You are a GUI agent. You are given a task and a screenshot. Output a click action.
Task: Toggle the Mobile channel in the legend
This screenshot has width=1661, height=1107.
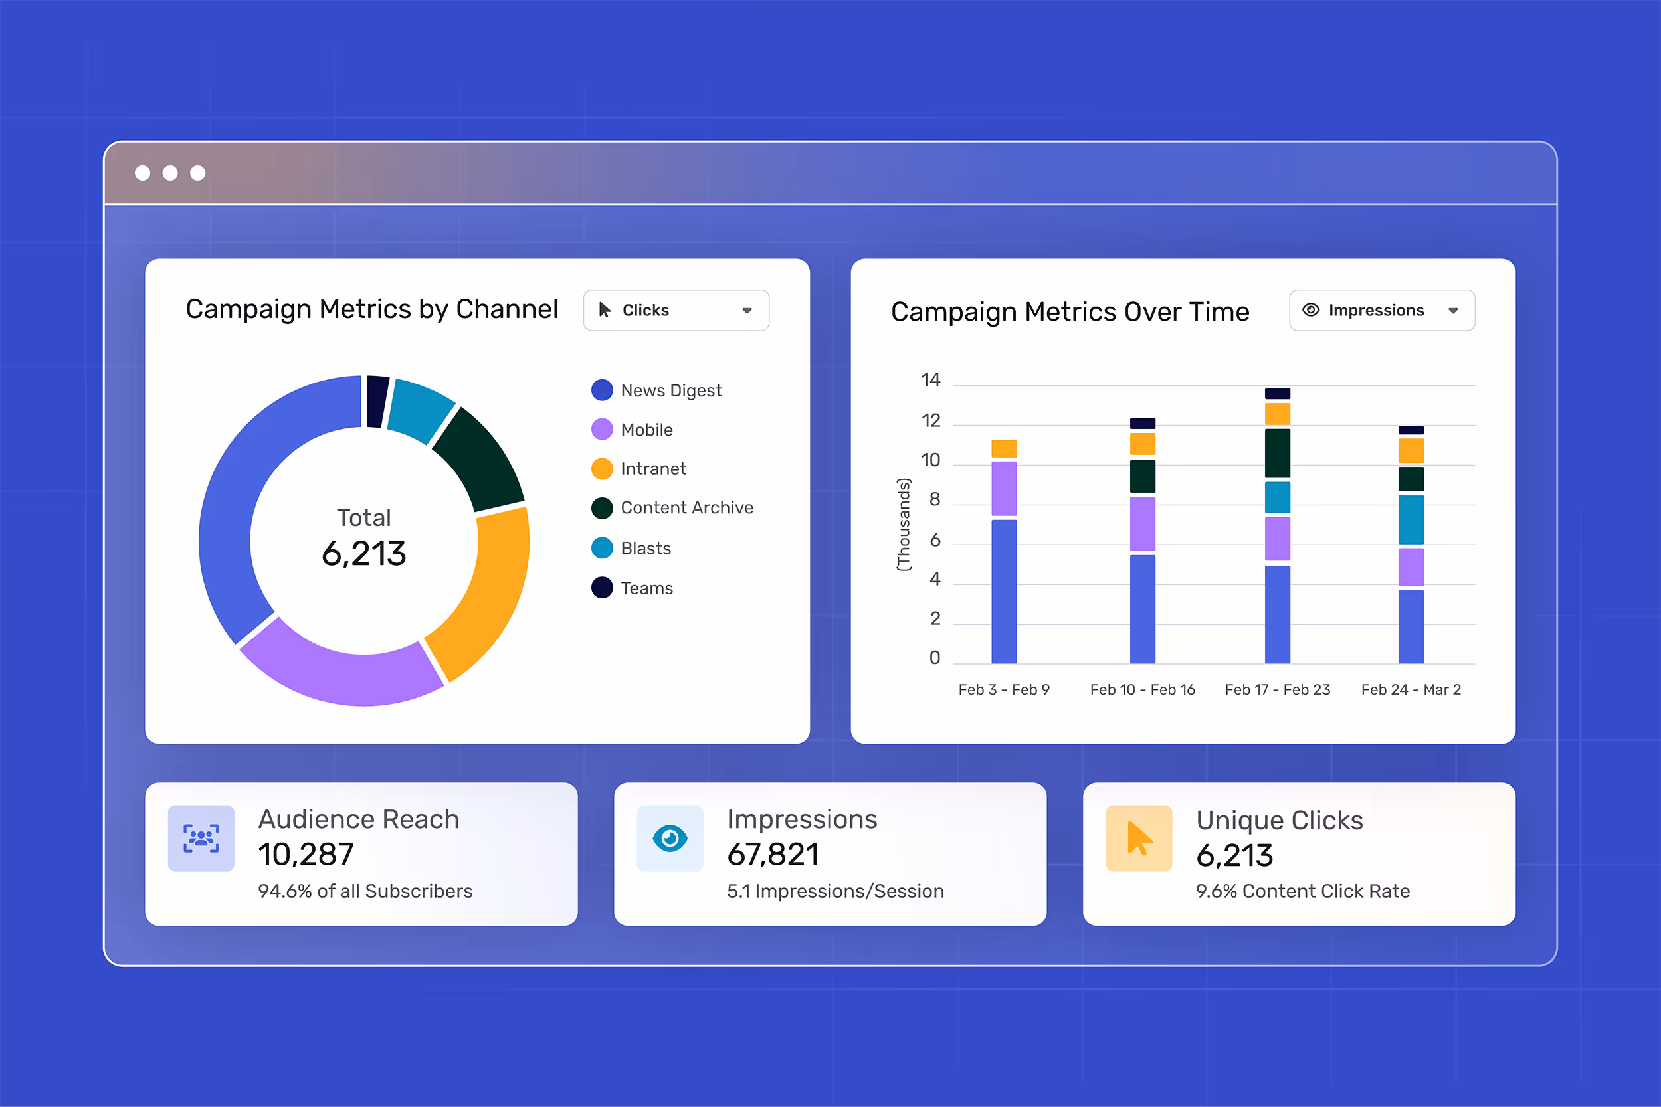tap(601, 429)
